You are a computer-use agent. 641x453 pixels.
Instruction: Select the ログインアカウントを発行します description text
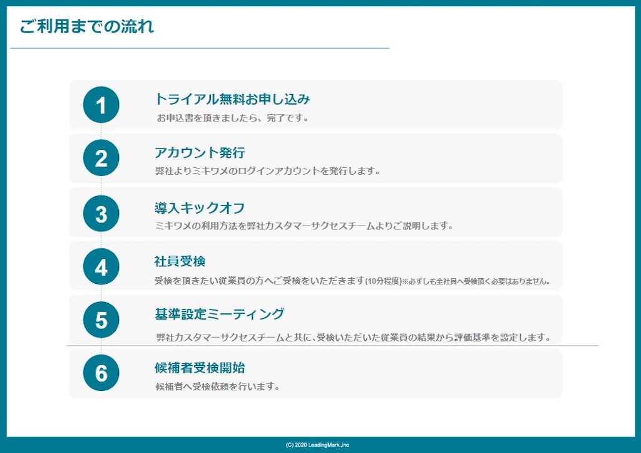click(268, 171)
